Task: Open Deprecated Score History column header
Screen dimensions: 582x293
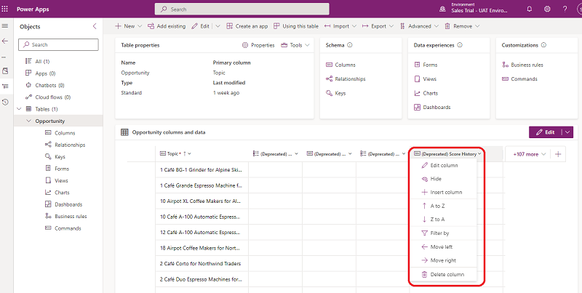Action: [x=447, y=153]
